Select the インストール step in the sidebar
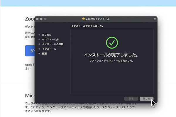This screenshot has width=176, height=117. [49, 49]
